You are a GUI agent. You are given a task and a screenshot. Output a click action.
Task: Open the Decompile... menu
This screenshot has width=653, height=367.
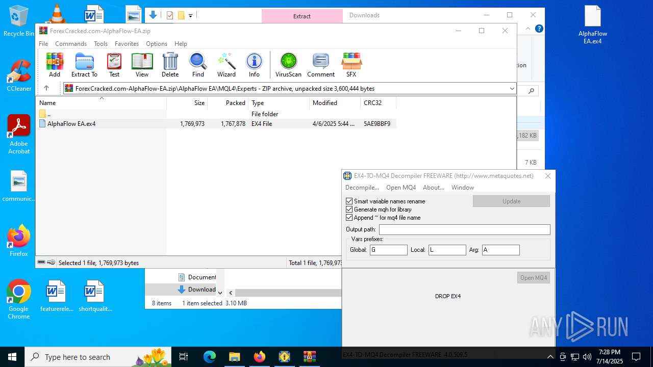[362, 188]
